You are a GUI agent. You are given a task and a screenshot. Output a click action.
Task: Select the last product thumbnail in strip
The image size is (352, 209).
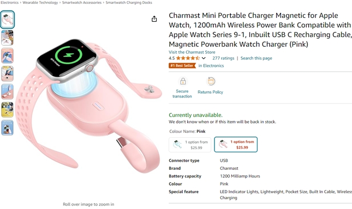click(8, 128)
